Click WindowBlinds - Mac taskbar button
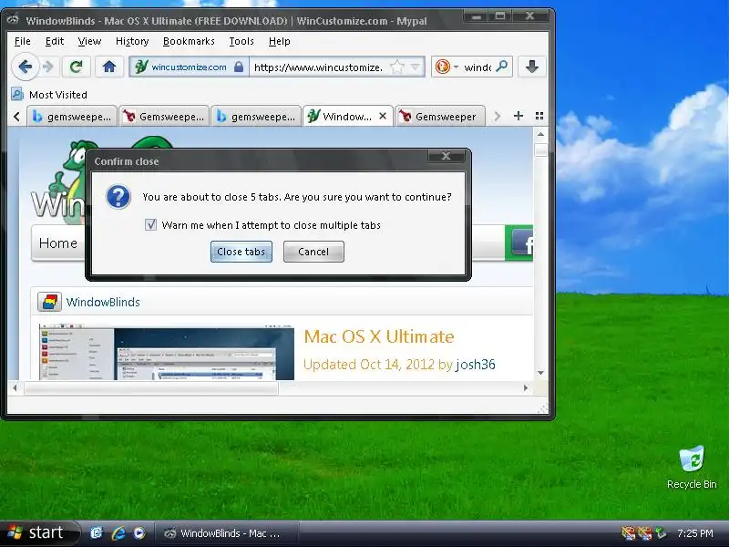This screenshot has height=547, width=729. [226, 533]
